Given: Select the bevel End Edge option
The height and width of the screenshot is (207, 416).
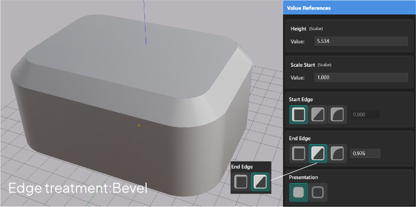Looking at the screenshot, I should [x=318, y=154].
